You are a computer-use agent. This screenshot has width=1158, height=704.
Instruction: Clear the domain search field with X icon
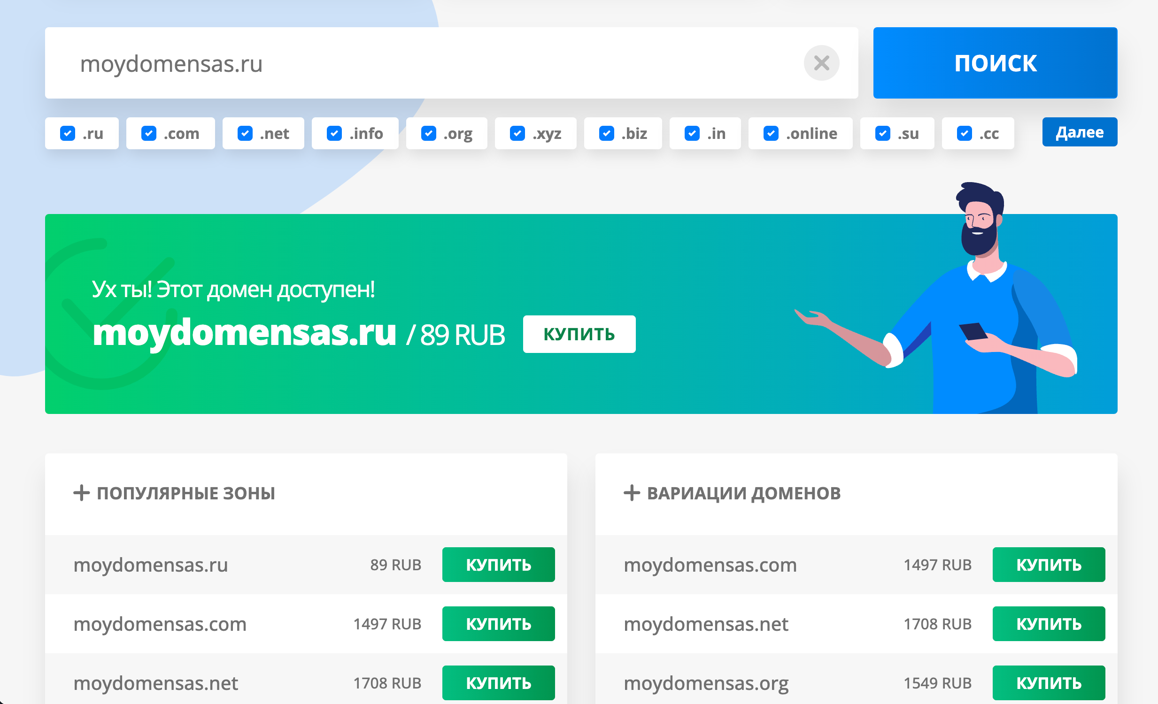click(x=821, y=63)
